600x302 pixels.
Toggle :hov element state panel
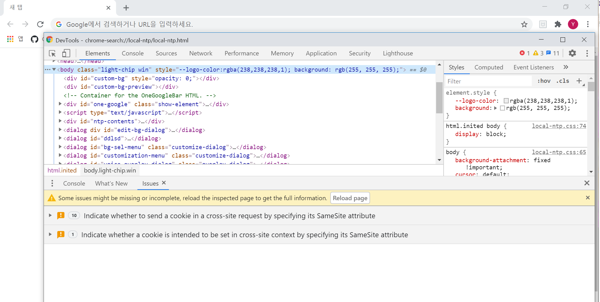(x=544, y=81)
